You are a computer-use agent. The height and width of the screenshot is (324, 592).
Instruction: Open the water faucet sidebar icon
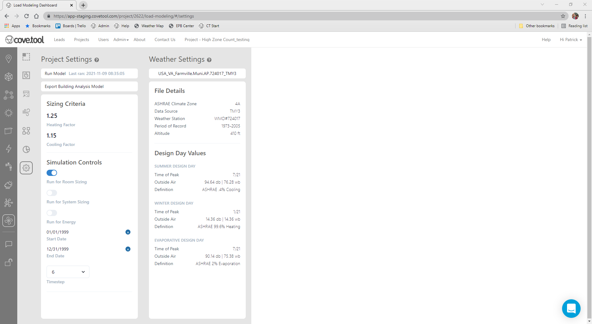pyautogui.click(x=9, y=167)
